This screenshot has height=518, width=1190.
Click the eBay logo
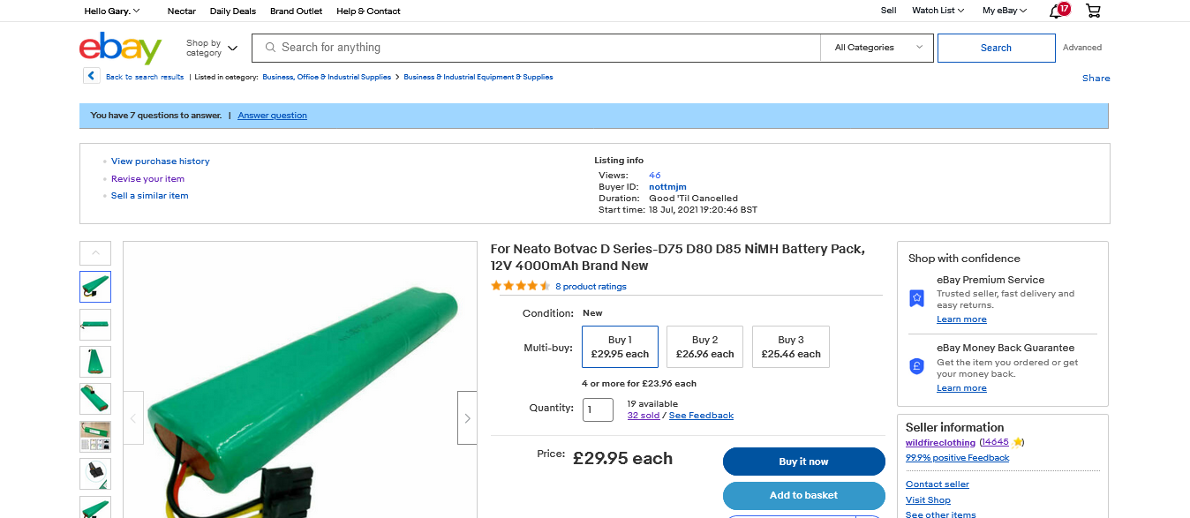coord(120,48)
